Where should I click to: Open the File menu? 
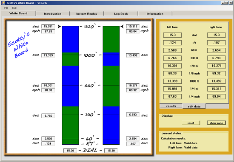pyautogui.click(x=6, y=8)
